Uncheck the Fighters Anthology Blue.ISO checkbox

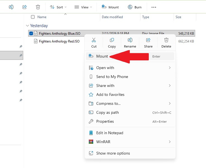point(31,34)
